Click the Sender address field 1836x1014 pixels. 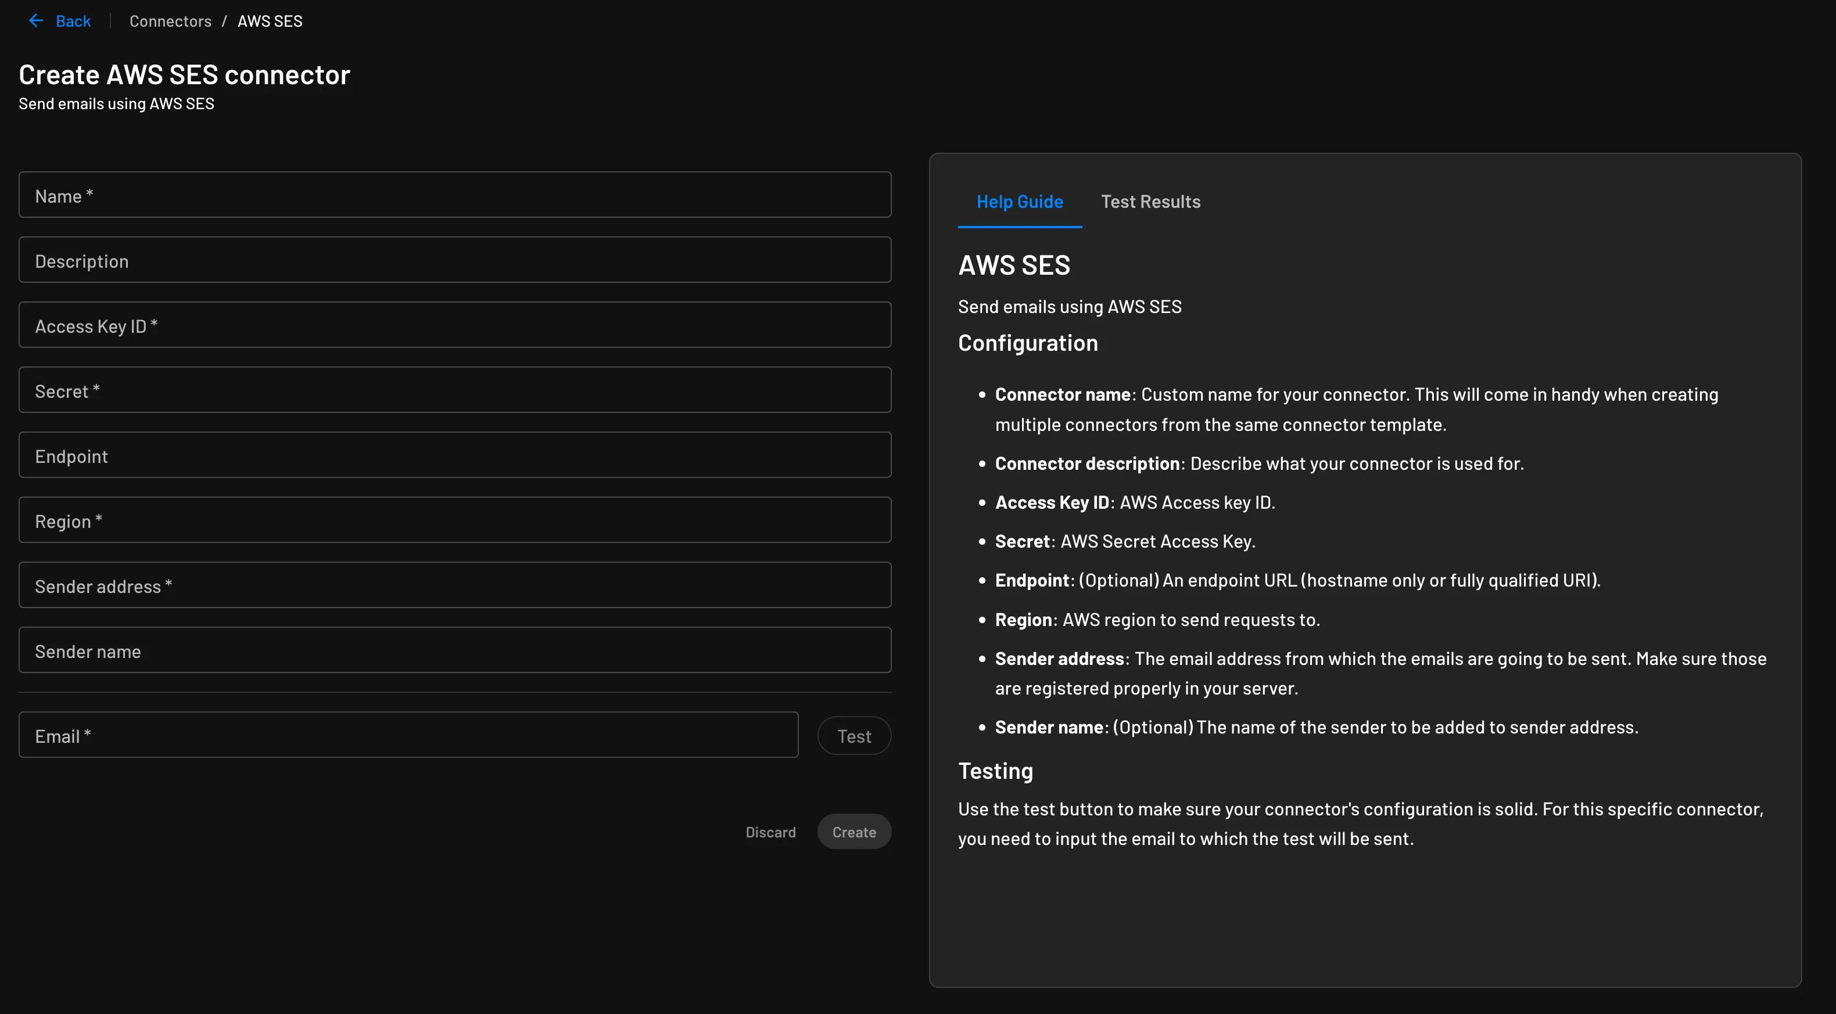point(455,585)
